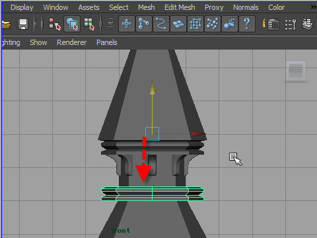
Task: Open the Window menu
Action: tap(55, 7)
